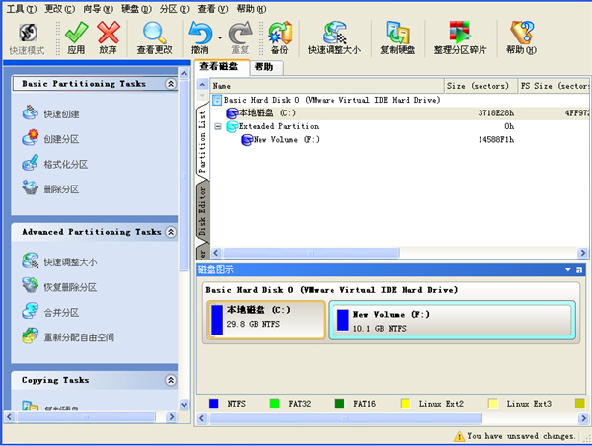Open the 备份 backup tool
The height and width of the screenshot is (446, 592).
(280, 37)
